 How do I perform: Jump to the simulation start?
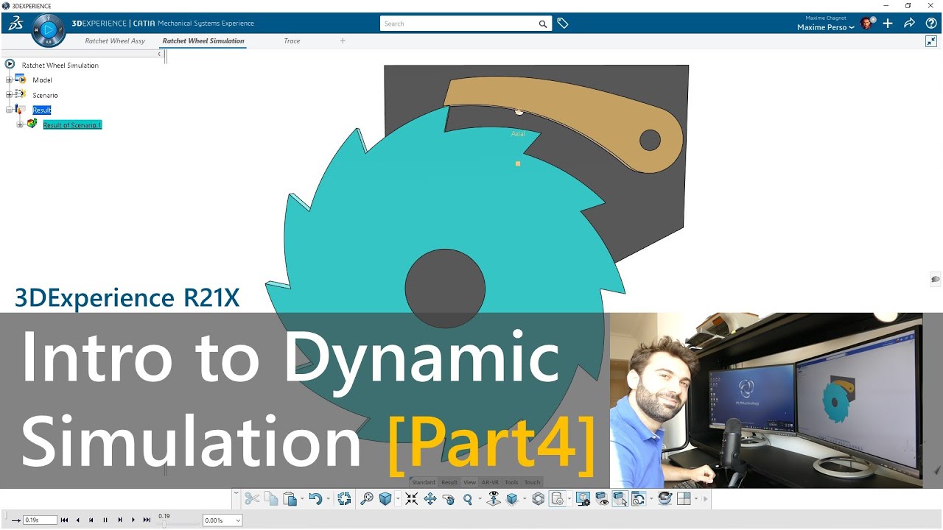point(64,520)
